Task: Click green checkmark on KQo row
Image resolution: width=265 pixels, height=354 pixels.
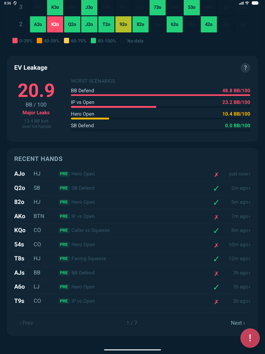Action: [x=216, y=231]
